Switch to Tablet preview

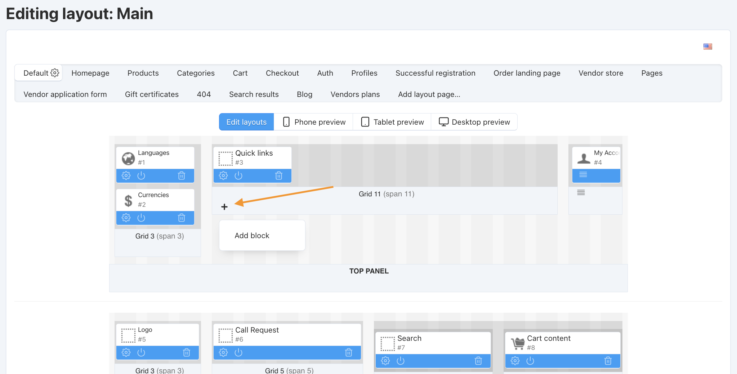[x=392, y=122]
